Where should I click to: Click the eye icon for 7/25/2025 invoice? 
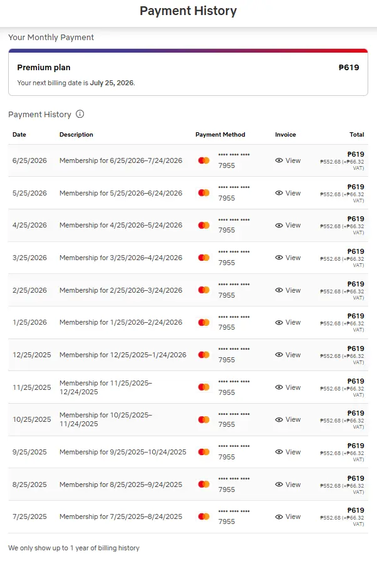(x=279, y=517)
